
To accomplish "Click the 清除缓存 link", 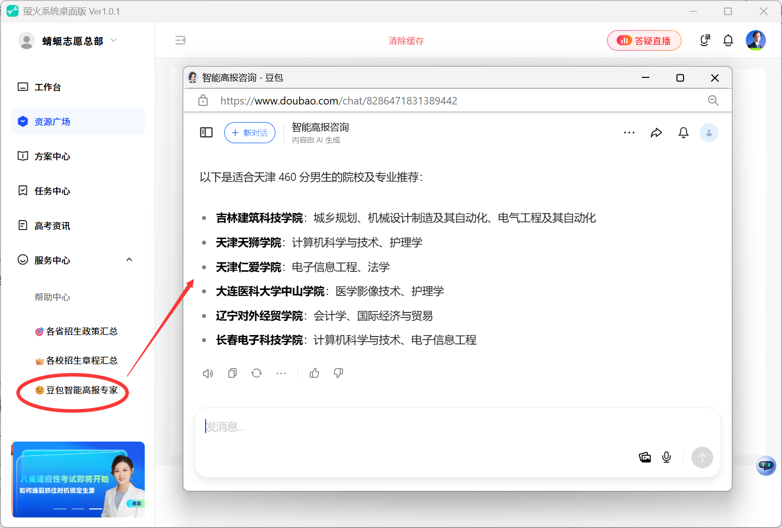I will pos(406,41).
